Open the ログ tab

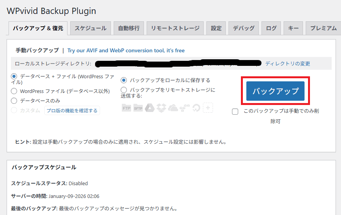coord(271,28)
